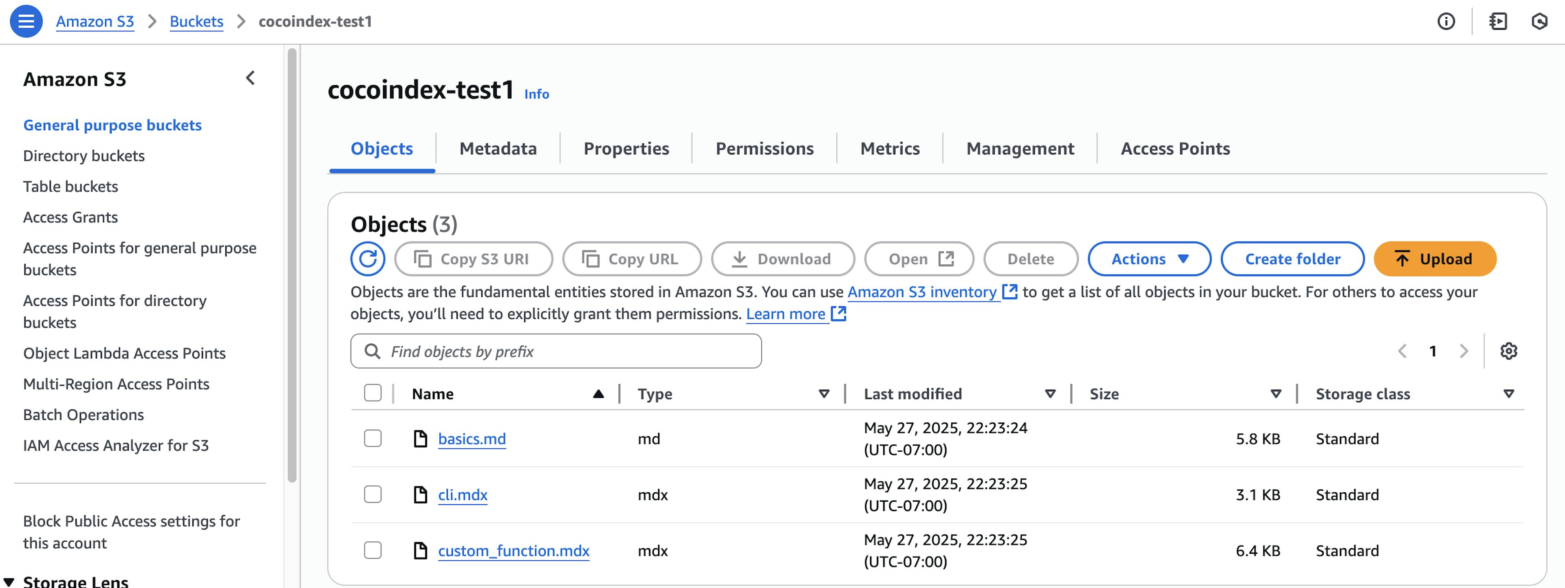The width and height of the screenshot is (1565, 588).
Task: Switch to the Properties tab
Action: 626,149
